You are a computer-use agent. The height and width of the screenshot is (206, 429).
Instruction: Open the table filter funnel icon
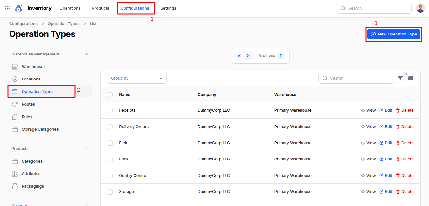pyautogui.click(x=400, y=78)
